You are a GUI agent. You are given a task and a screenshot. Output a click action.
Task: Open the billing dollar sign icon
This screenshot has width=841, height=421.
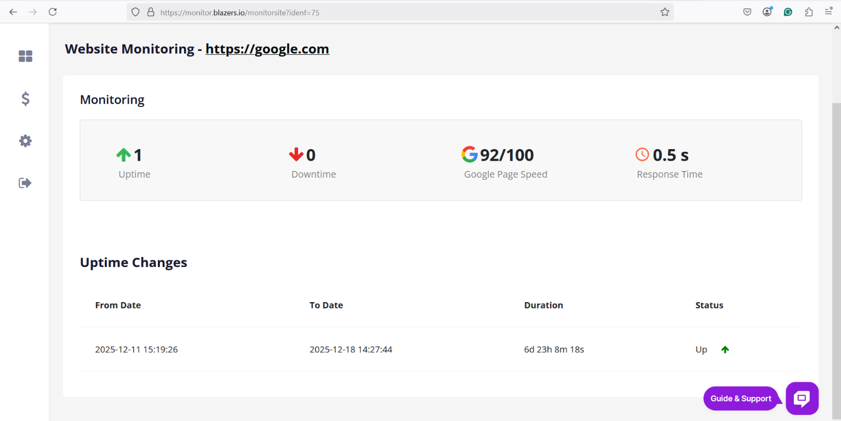point(25,99)
